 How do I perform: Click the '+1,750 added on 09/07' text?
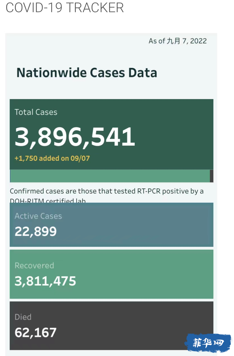click(52, 158)
